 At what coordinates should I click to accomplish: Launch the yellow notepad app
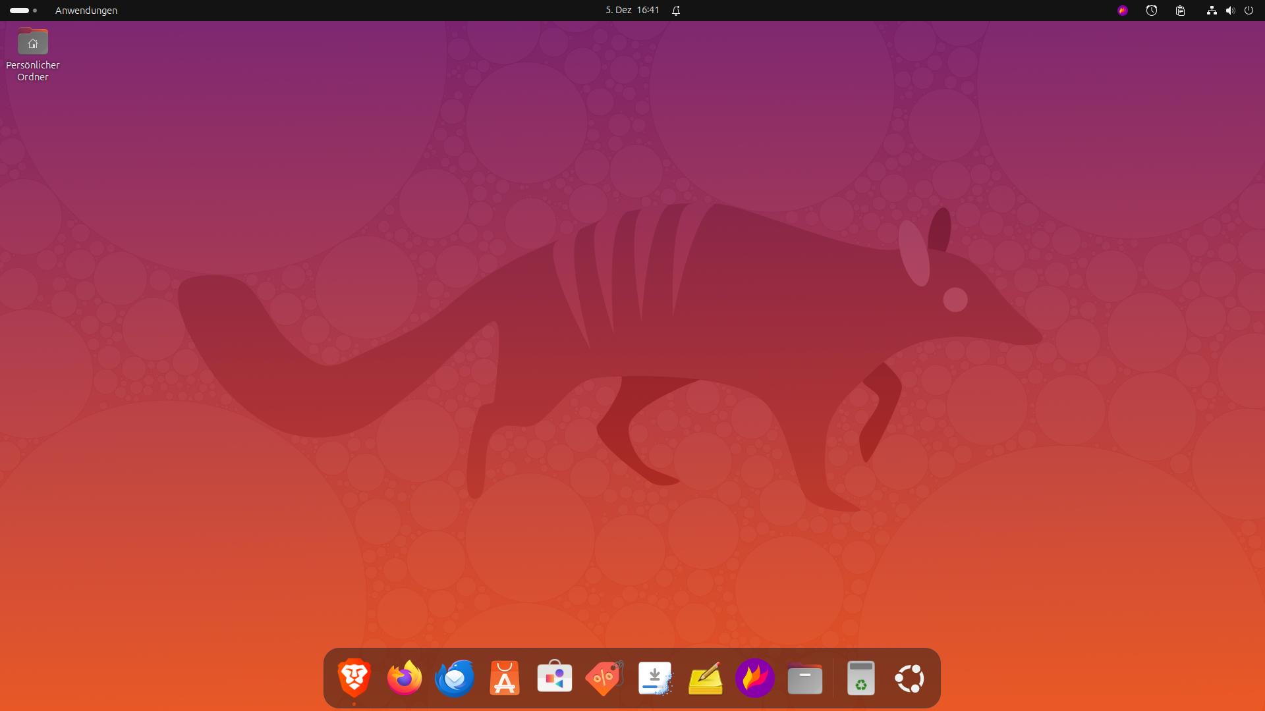click(705, 678)
